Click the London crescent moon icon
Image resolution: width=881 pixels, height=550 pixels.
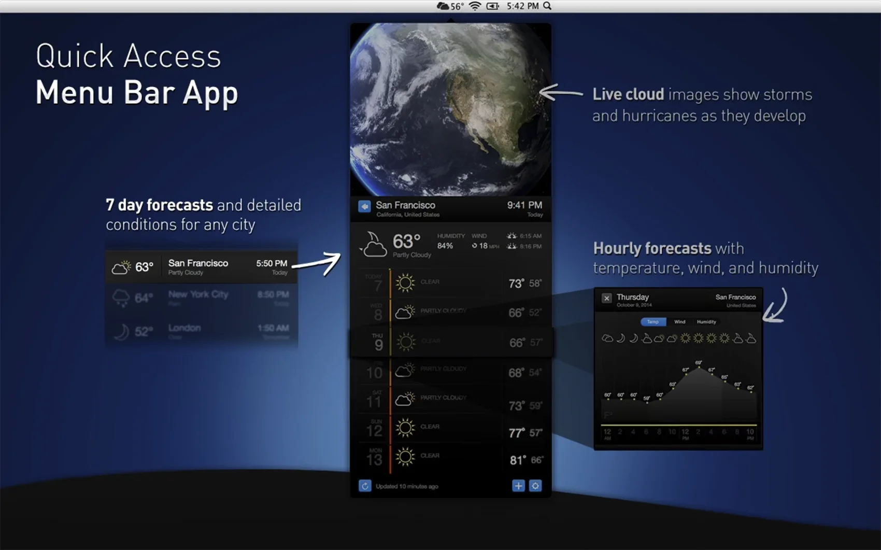click(121, 332)
